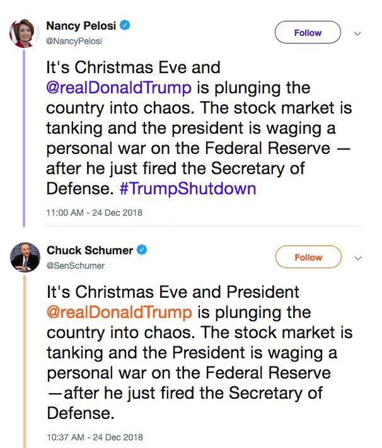This screenshot has height=448, width=382.
Task: Click the @SenSchumer handle
Action: [76, 266]
